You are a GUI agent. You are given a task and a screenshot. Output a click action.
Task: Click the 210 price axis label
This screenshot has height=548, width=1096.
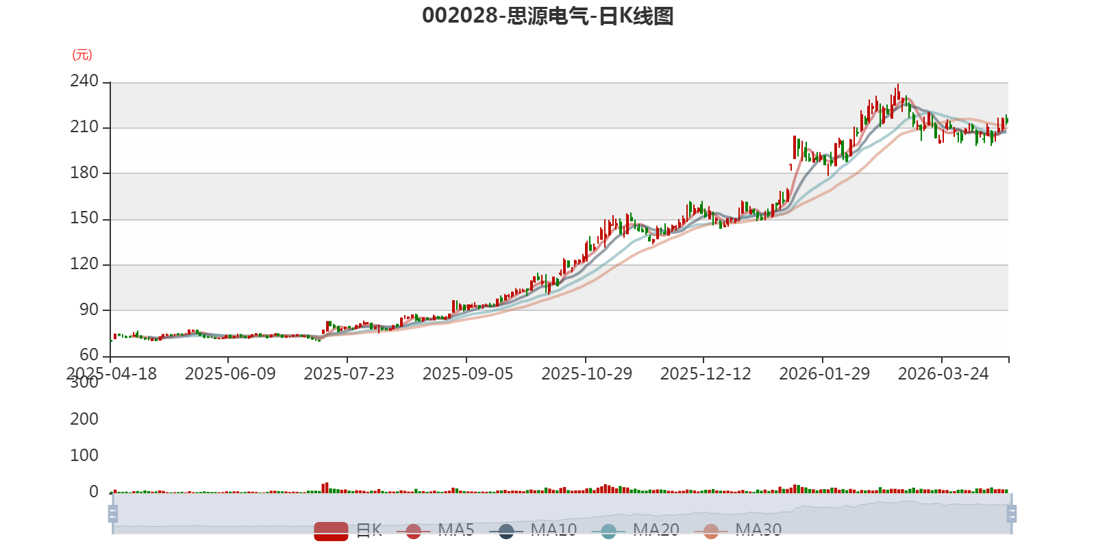point(84,127)
